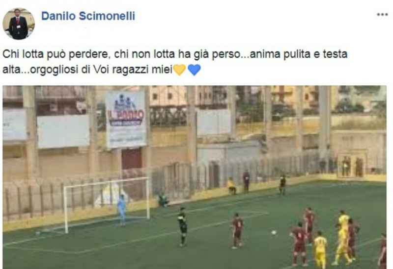Click the white soccer ball in the photo
This screenshot has width=393, height=269.
274,233
